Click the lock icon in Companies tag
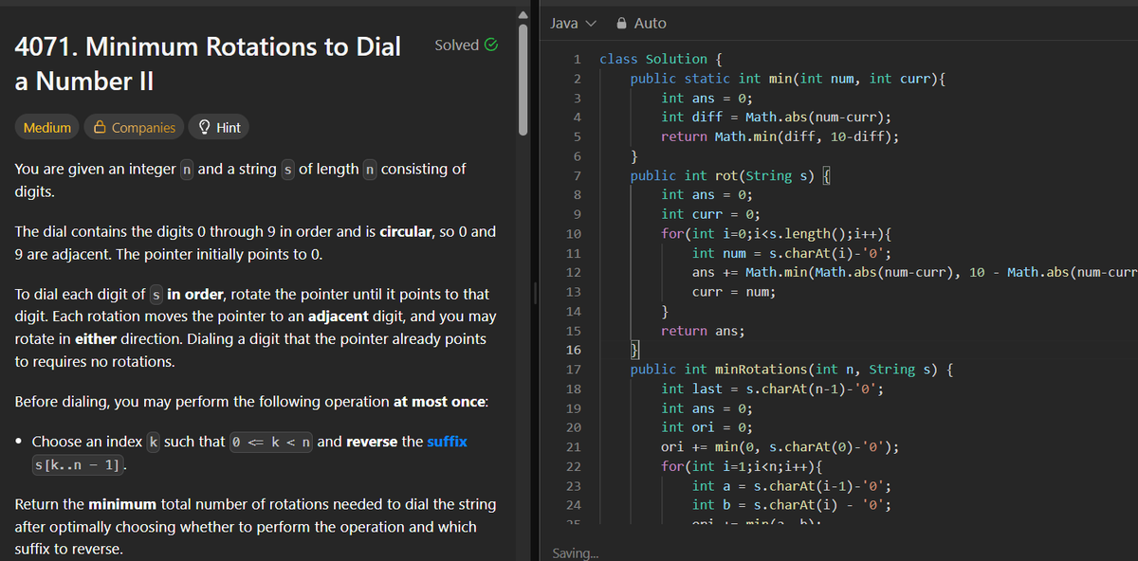Viewport: 1138px width, 561px height. tap(100, 127)
